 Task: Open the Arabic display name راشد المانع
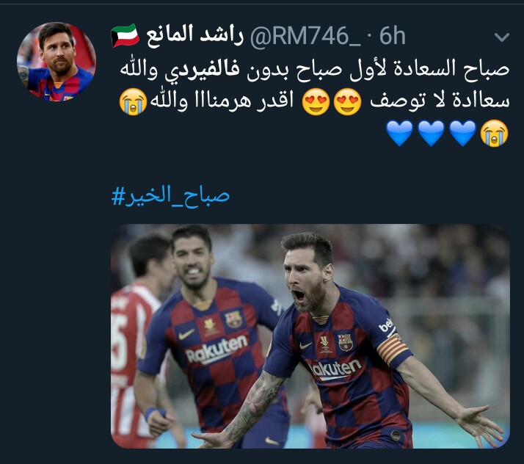pos(194,35)
